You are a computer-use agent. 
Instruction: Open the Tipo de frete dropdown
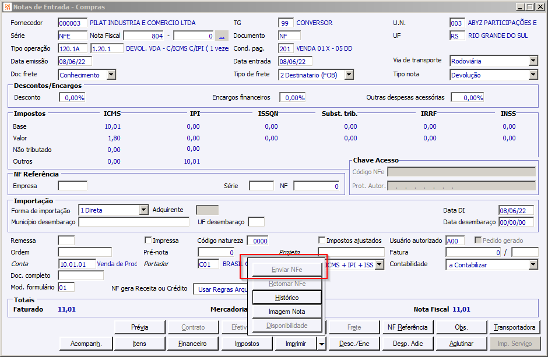[349, 75]
